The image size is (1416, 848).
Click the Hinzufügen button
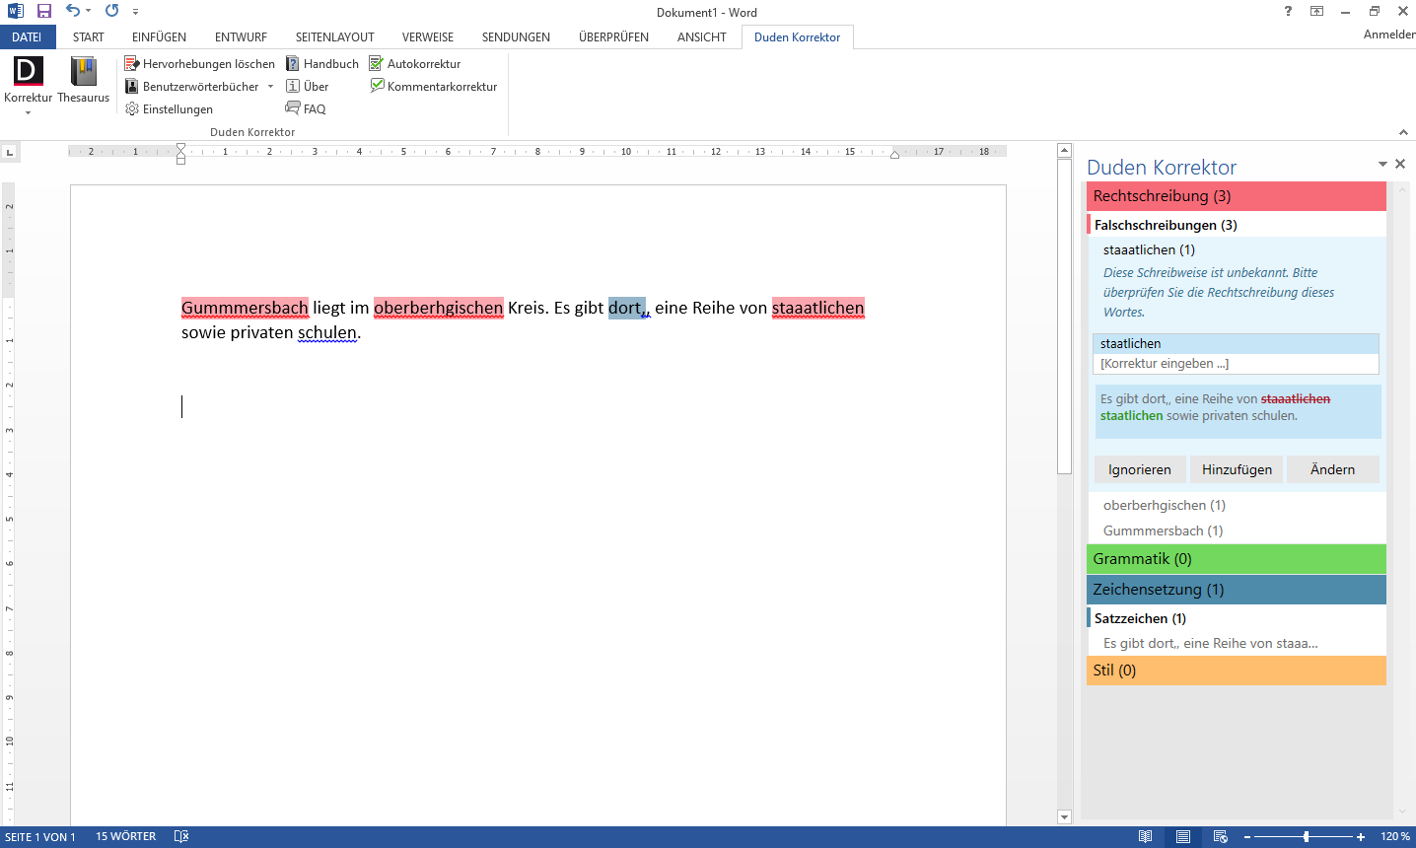(x=1237, y=469)
